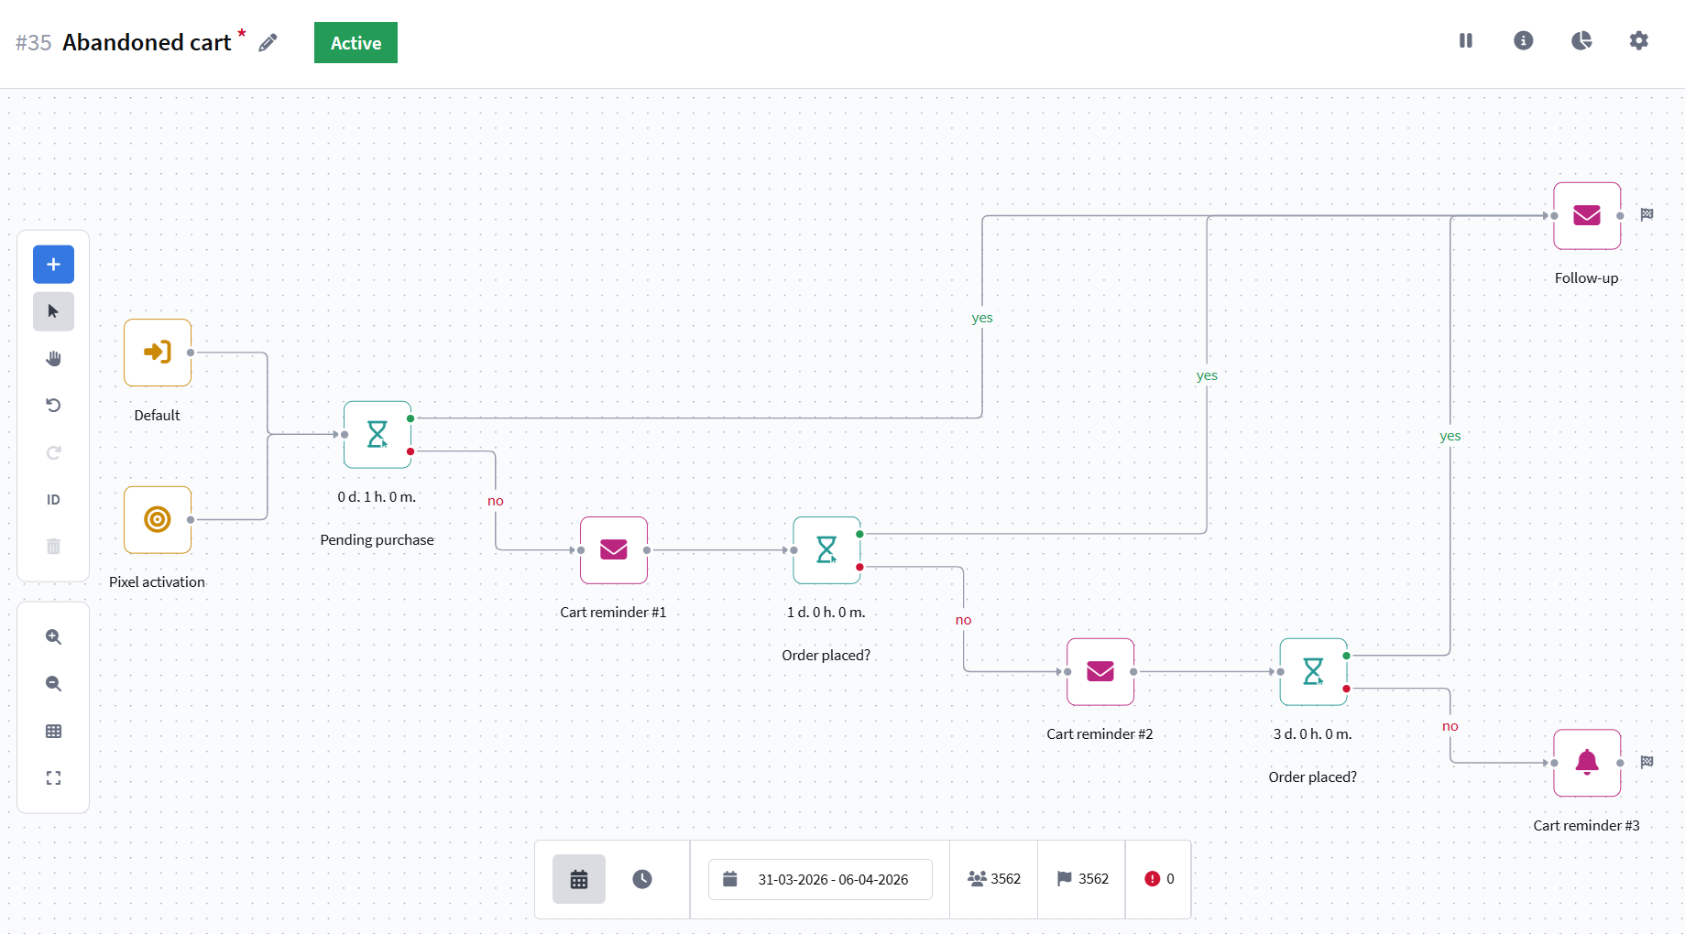The height and width of the screenshot is (934, 1685).
Task: Toggle the grid view icon
Action: (x=53, y=731)
